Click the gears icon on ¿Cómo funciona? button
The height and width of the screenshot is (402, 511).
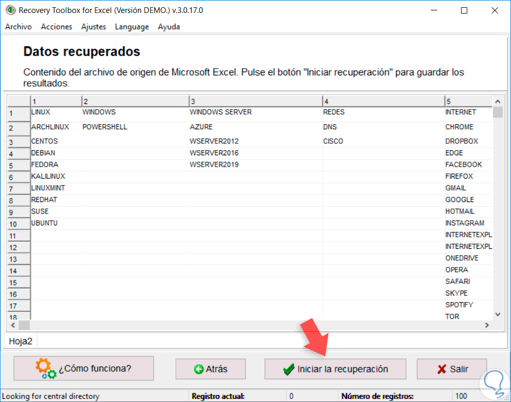(x=46, y=369)
